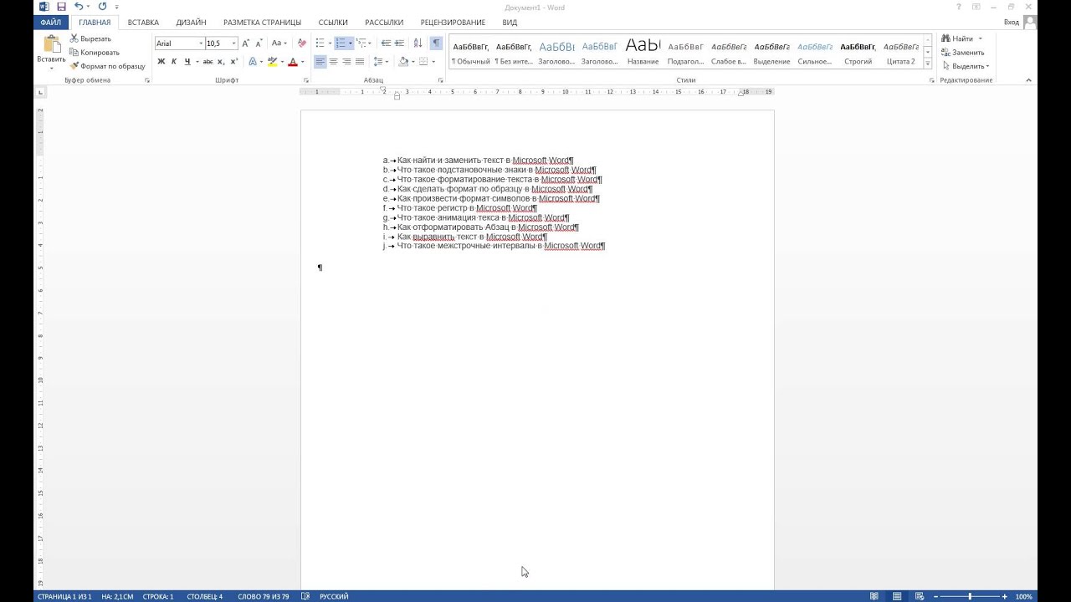Click the shading paint bucket icon
This screenshot has width=1071, height=602.
click(403, 61)
